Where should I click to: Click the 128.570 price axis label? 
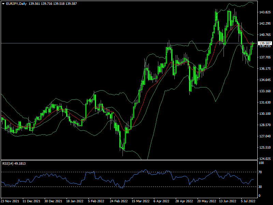click(x=265, y=125)
